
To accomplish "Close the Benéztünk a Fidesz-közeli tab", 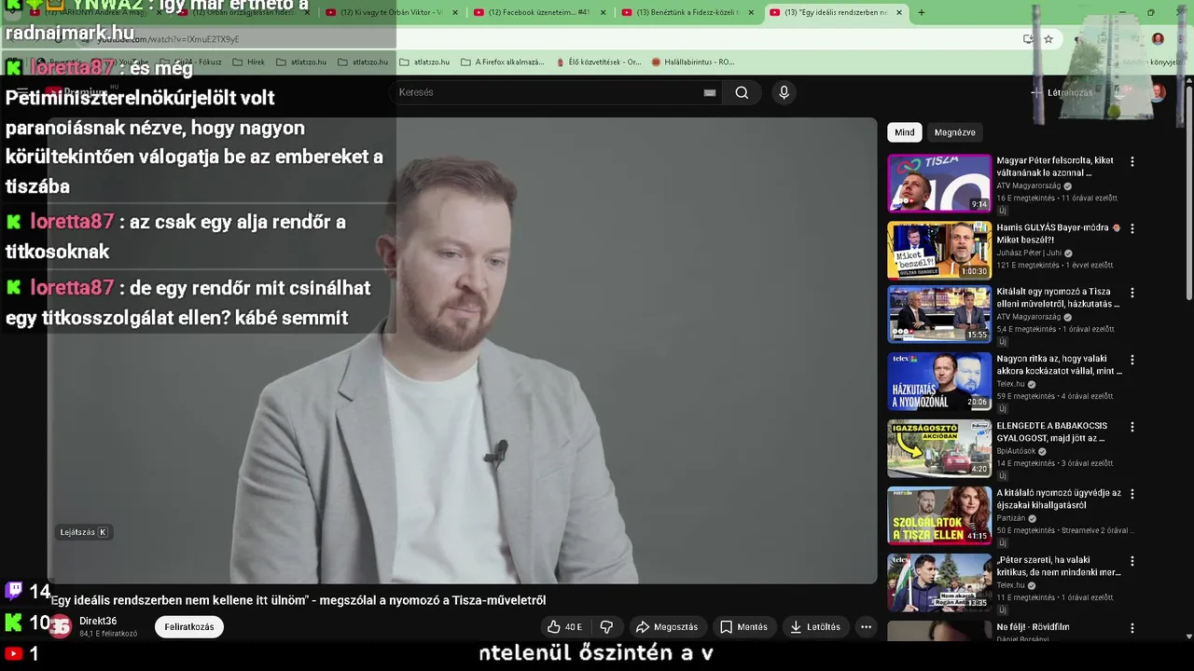I will (751, 13).
